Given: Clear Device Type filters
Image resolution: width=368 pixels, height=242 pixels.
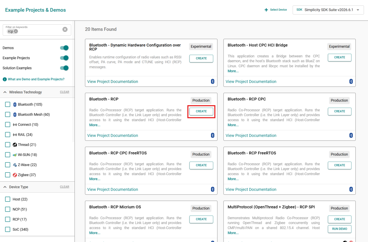Looking at the screenshot, I should [x=64, y=187].
